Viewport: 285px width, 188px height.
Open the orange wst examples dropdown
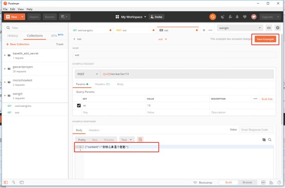(x=163, y=39)
